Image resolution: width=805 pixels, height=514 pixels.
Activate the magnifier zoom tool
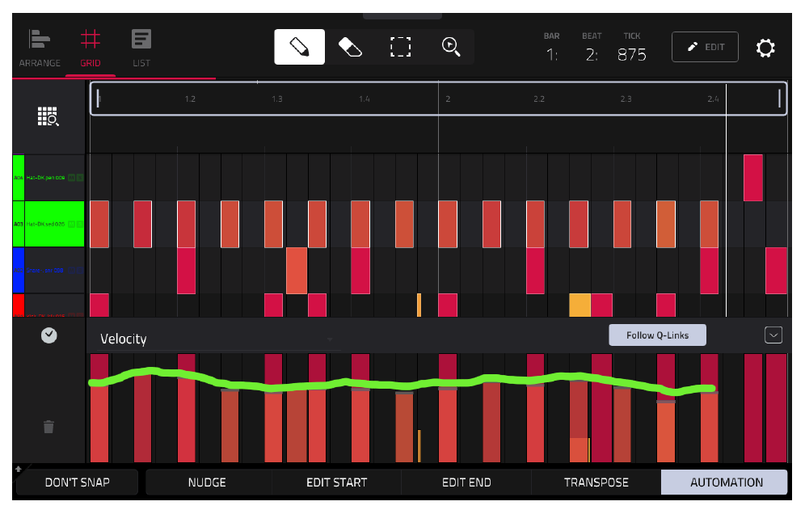[451, 47]
